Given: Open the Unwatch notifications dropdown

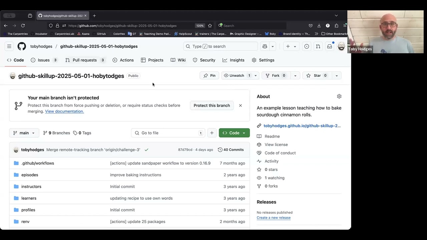Looking at the screenshot, I should [x=256, y=76].
